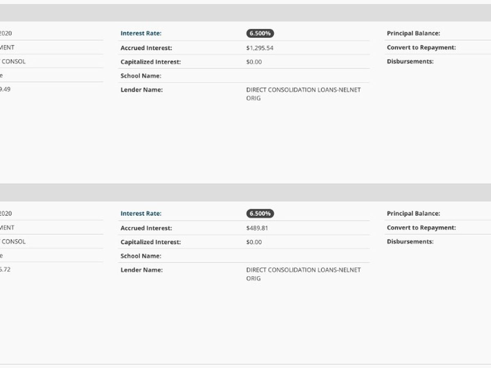Click the lower loan's DIRECT CONSOLIDATION LOANS-NELNET lender text
The width and height of the screenshot is (491, 368).
[x=303, y=270]
